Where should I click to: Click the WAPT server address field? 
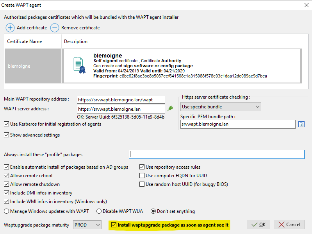(121, 109)
